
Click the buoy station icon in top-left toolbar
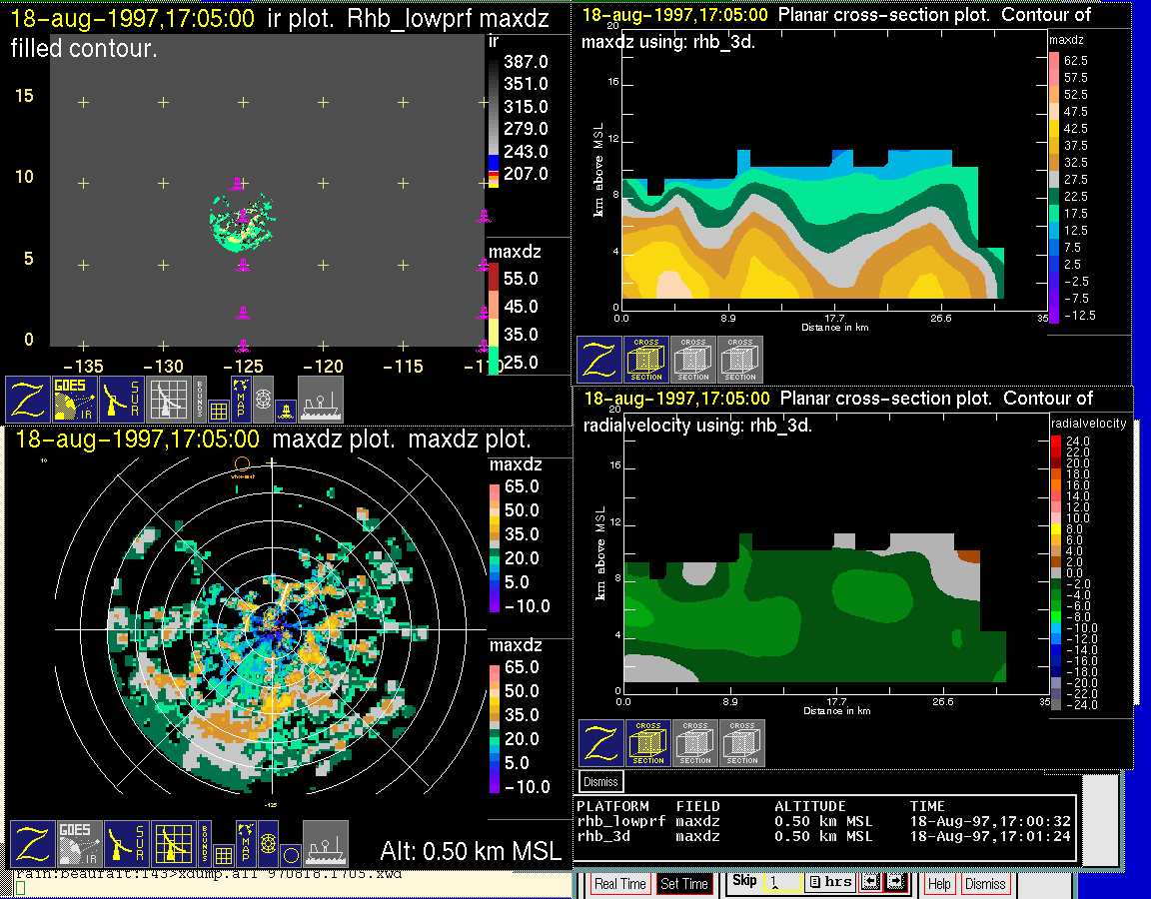pyautogui.click(x=284, y=410)
